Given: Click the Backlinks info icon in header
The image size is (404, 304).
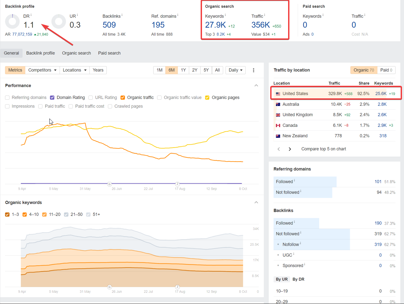Looking at the screenshot, I should pyautogui.click(x=122, y=15).
